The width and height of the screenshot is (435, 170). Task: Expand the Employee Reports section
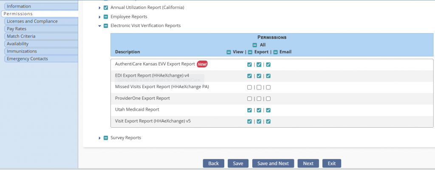(x=100, y=17)
